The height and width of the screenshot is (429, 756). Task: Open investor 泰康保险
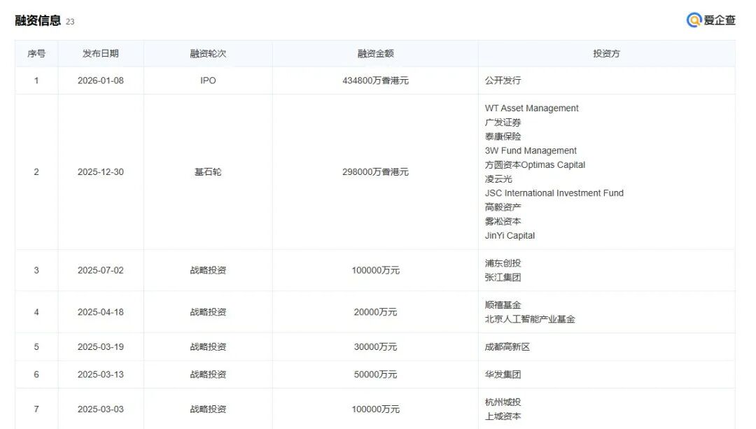point(503,136)
